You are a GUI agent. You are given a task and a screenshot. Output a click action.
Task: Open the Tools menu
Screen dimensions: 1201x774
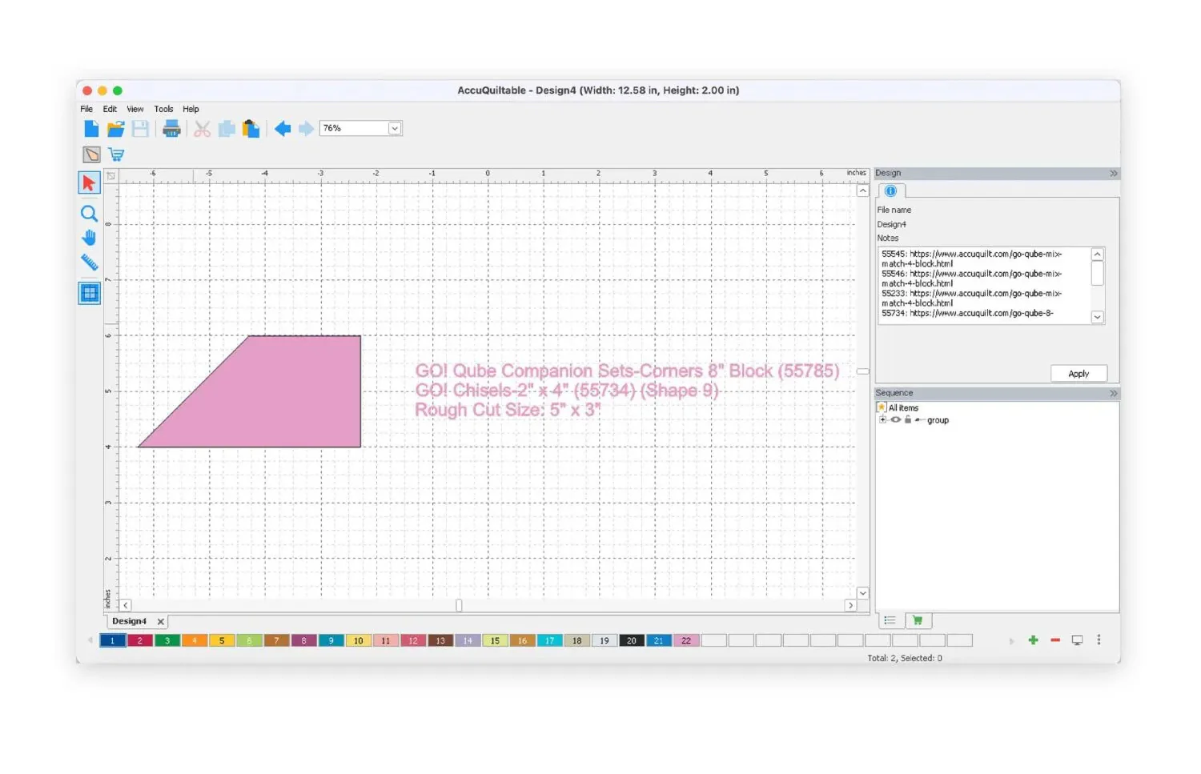[x=163, y=109]
